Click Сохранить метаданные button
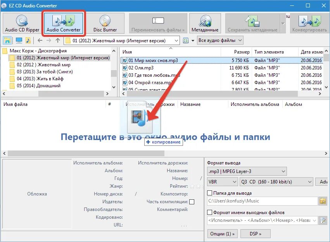The height and width of the screenshot is (242, 330). coord(252,23)
